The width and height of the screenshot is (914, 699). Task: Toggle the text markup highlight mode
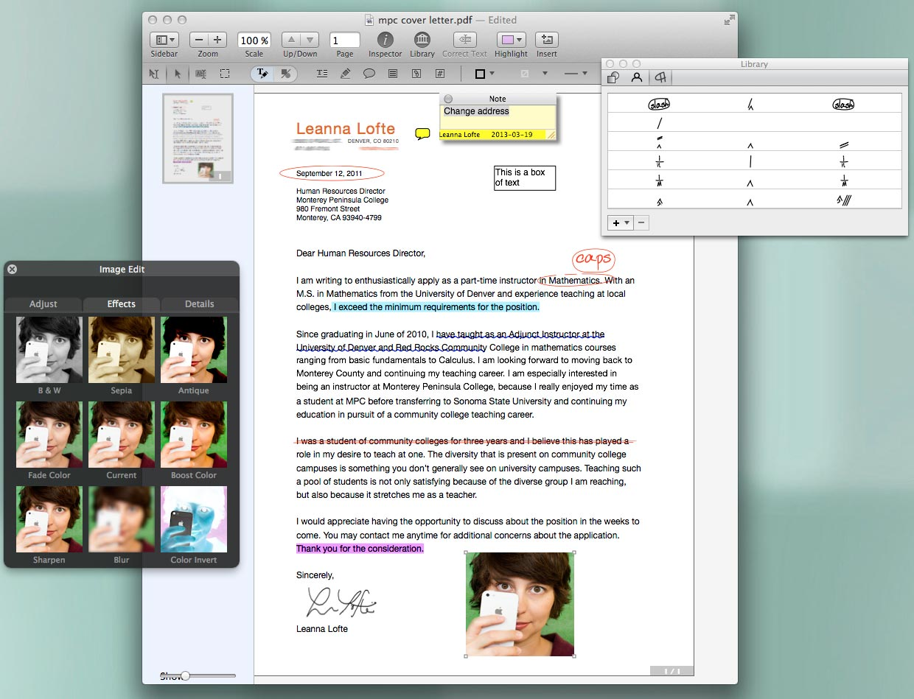coord(262,74)
